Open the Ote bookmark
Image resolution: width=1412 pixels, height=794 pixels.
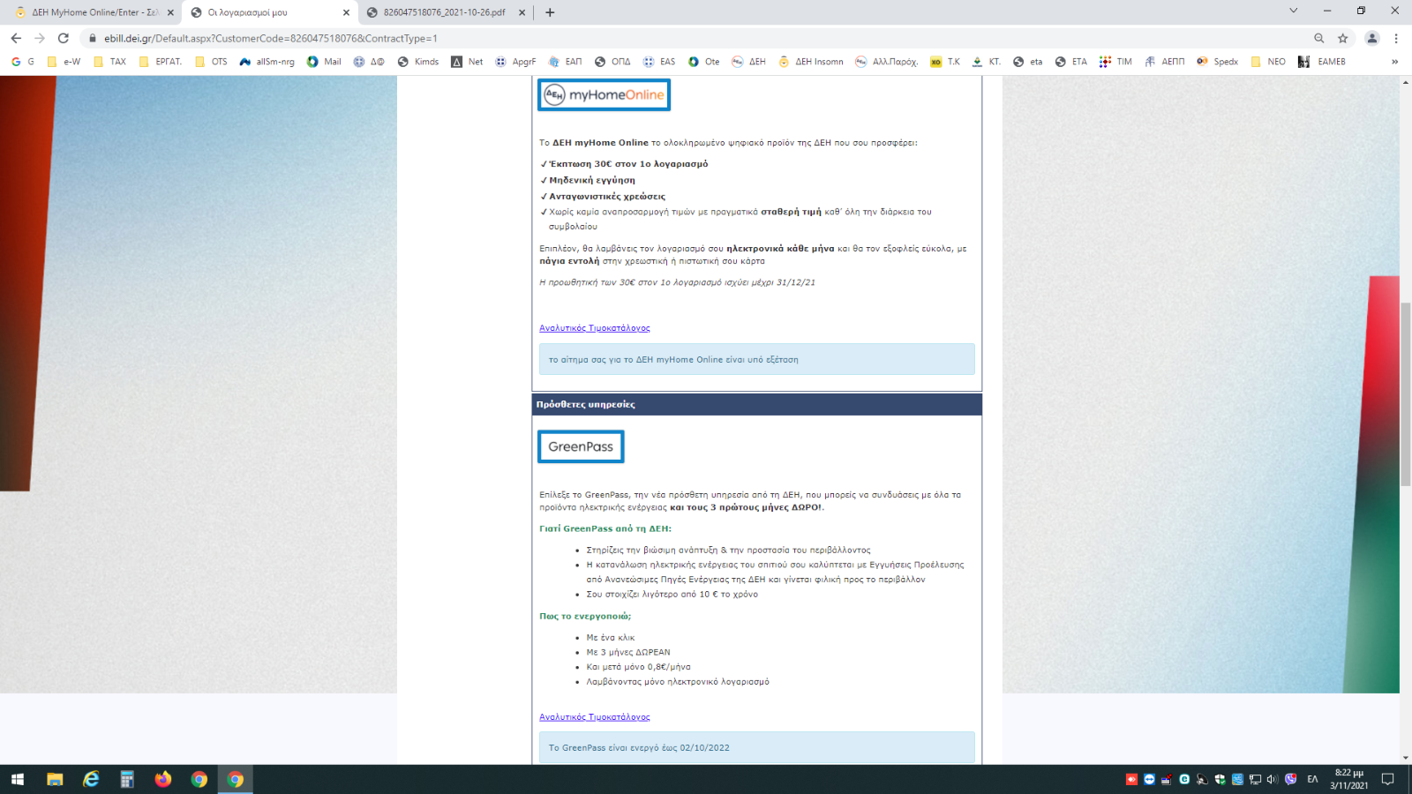tap(704, 62)
